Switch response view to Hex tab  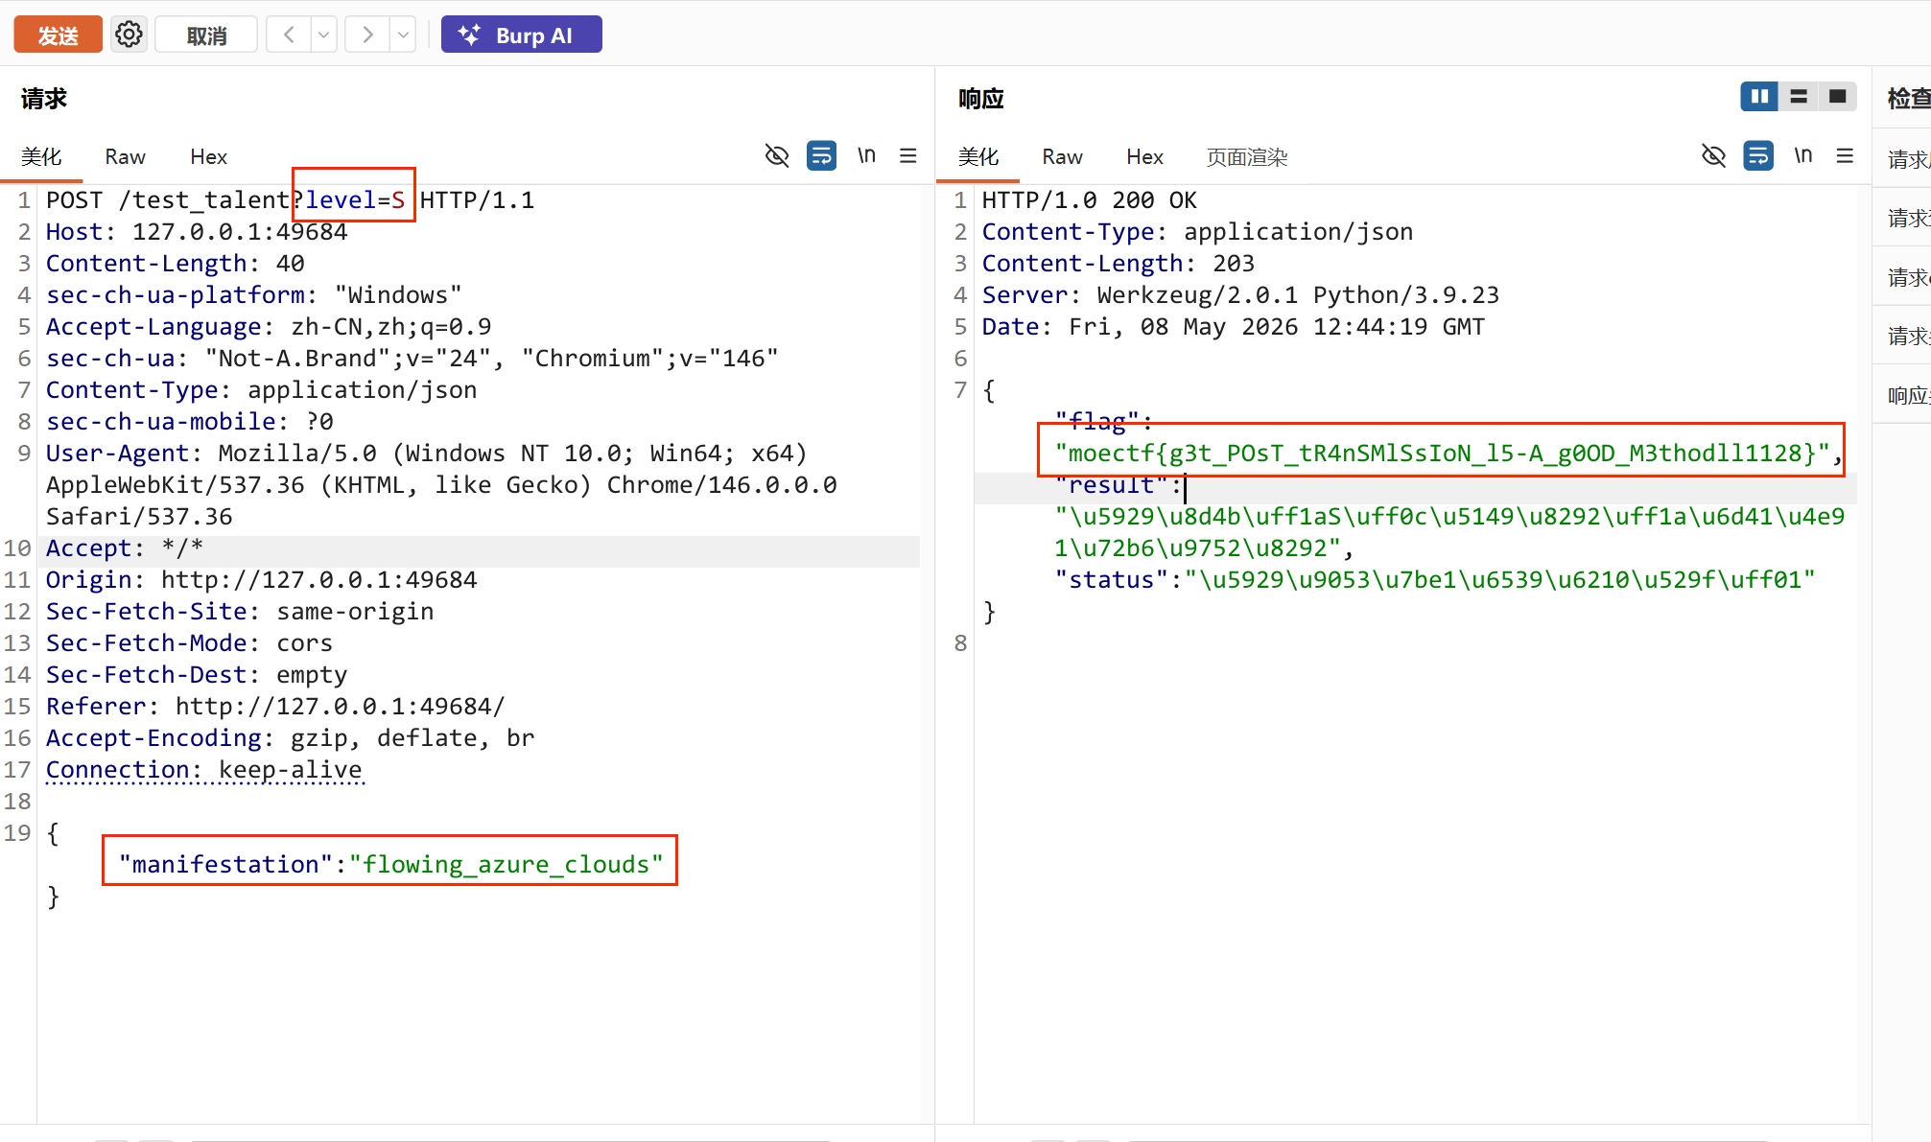tap(1144, 156)
